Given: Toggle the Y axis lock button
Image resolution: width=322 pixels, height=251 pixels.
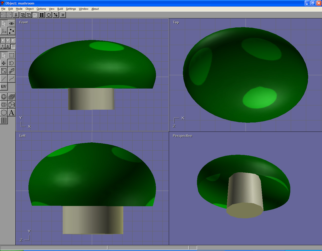Looking at the screenshot, I should click(8, 40).
